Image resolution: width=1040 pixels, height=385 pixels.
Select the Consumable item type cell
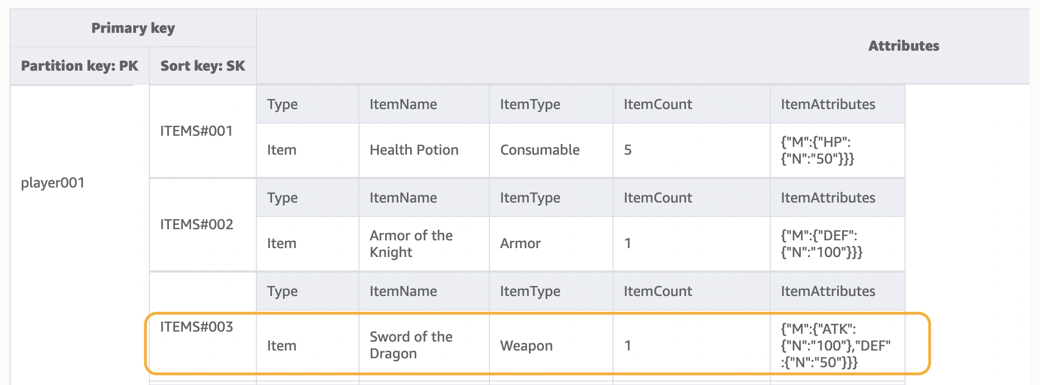(x=540, y=150)
